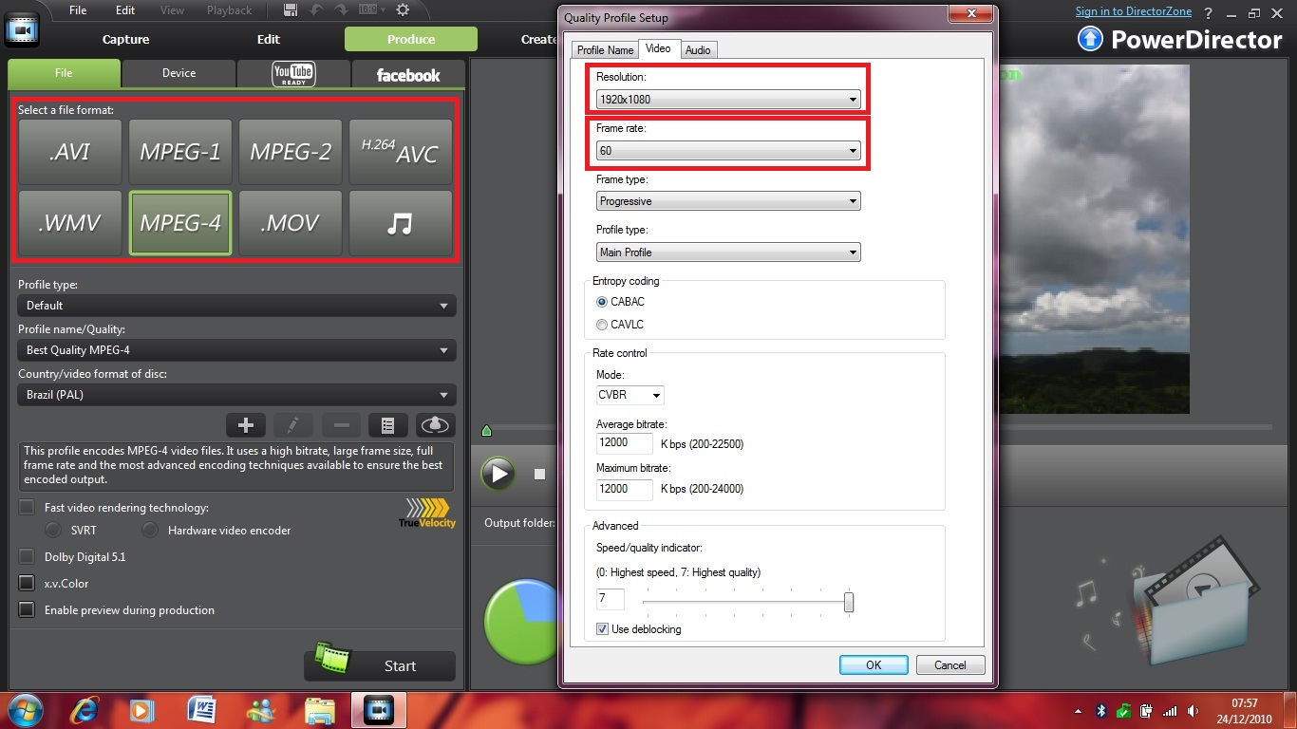
Task: Choose the MPEG-2 file format
Action: point(291,152)
